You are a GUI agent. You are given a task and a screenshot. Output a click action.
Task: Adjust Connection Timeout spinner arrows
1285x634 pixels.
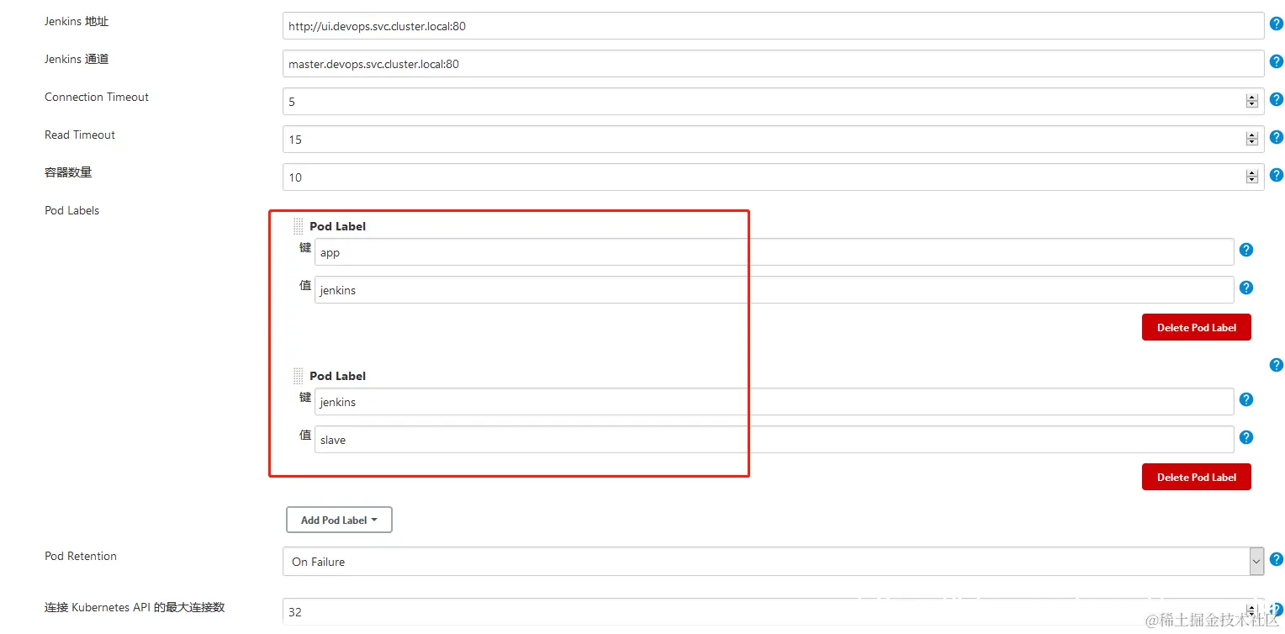pos(1251,102)
